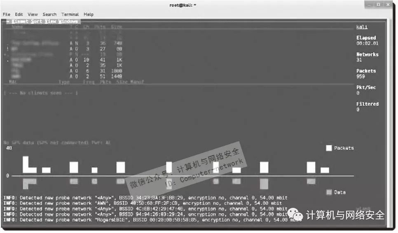Image resolution: width=398 pixels, height=233 pixels.
Task: Click the INFO line for "RogersEB1E" network
Action: pyautogui.click(x=152, y=220)
